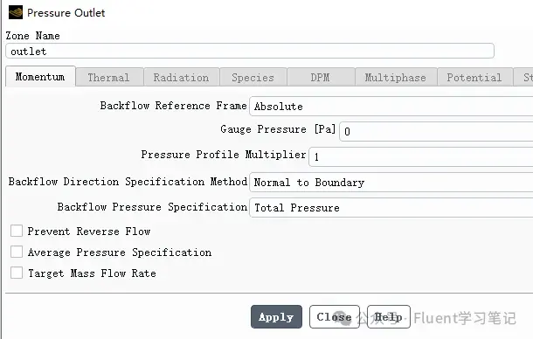Viewport: 533px width, 339px height.
Task: Click the Close button
Action: (x=334, y=316)
